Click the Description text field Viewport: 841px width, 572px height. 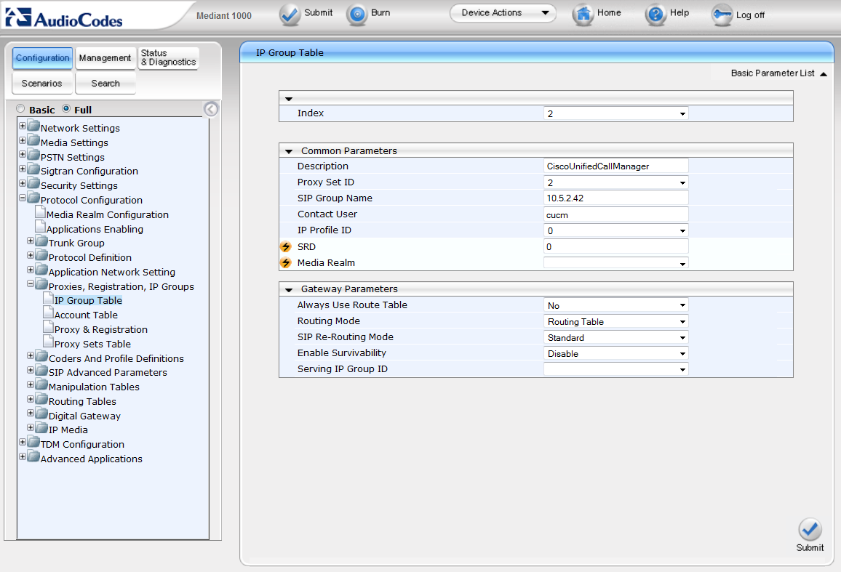click(x=615, y=166)
